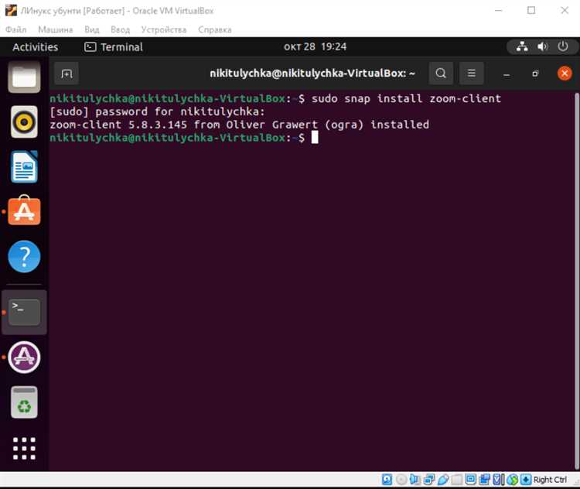Click the volume speaker icon in top bar
Screen dimensions: 580x489
point(542,46)
